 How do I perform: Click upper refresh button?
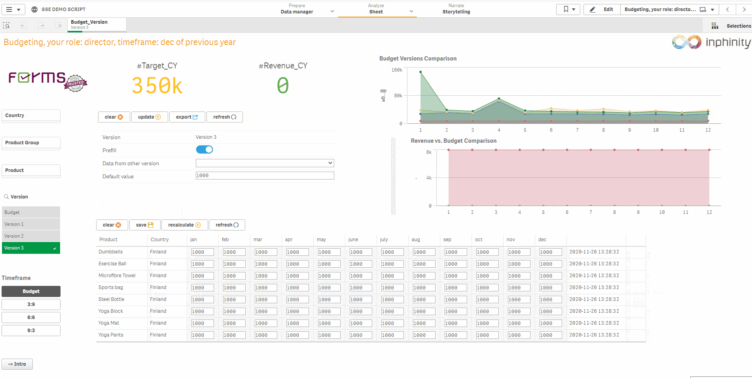pos(225,117)
